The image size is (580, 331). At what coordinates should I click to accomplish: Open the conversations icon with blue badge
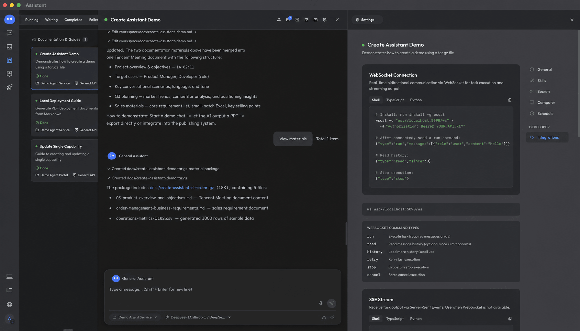coord(288,20)
